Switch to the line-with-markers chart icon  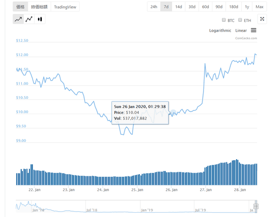(29, 19)
